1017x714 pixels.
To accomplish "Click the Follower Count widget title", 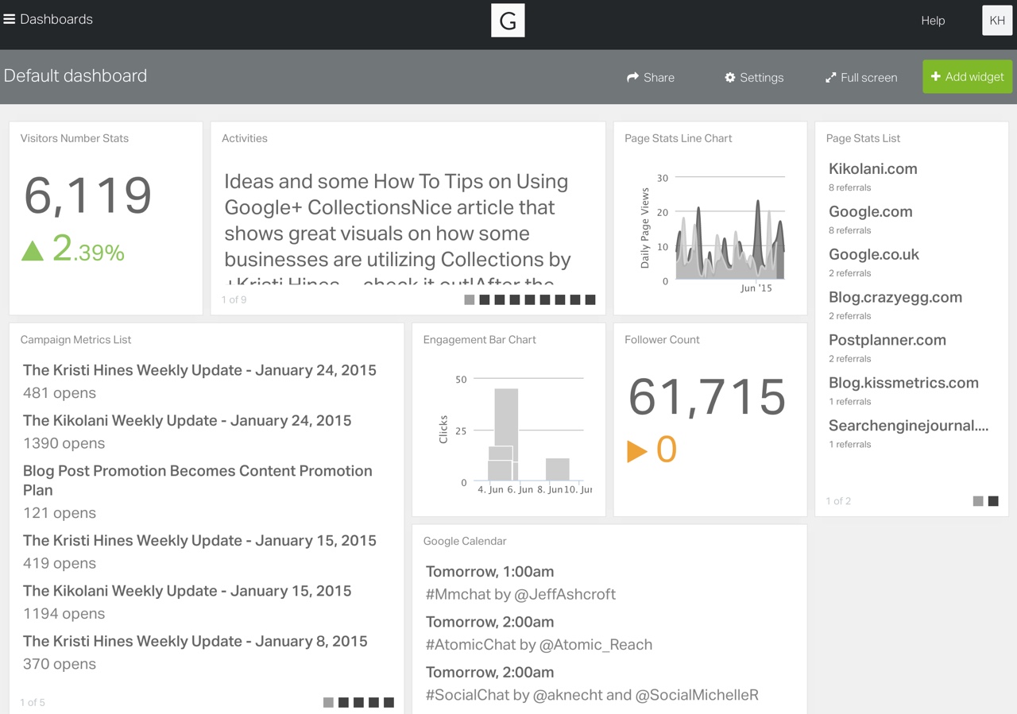I will coord(662,339).
